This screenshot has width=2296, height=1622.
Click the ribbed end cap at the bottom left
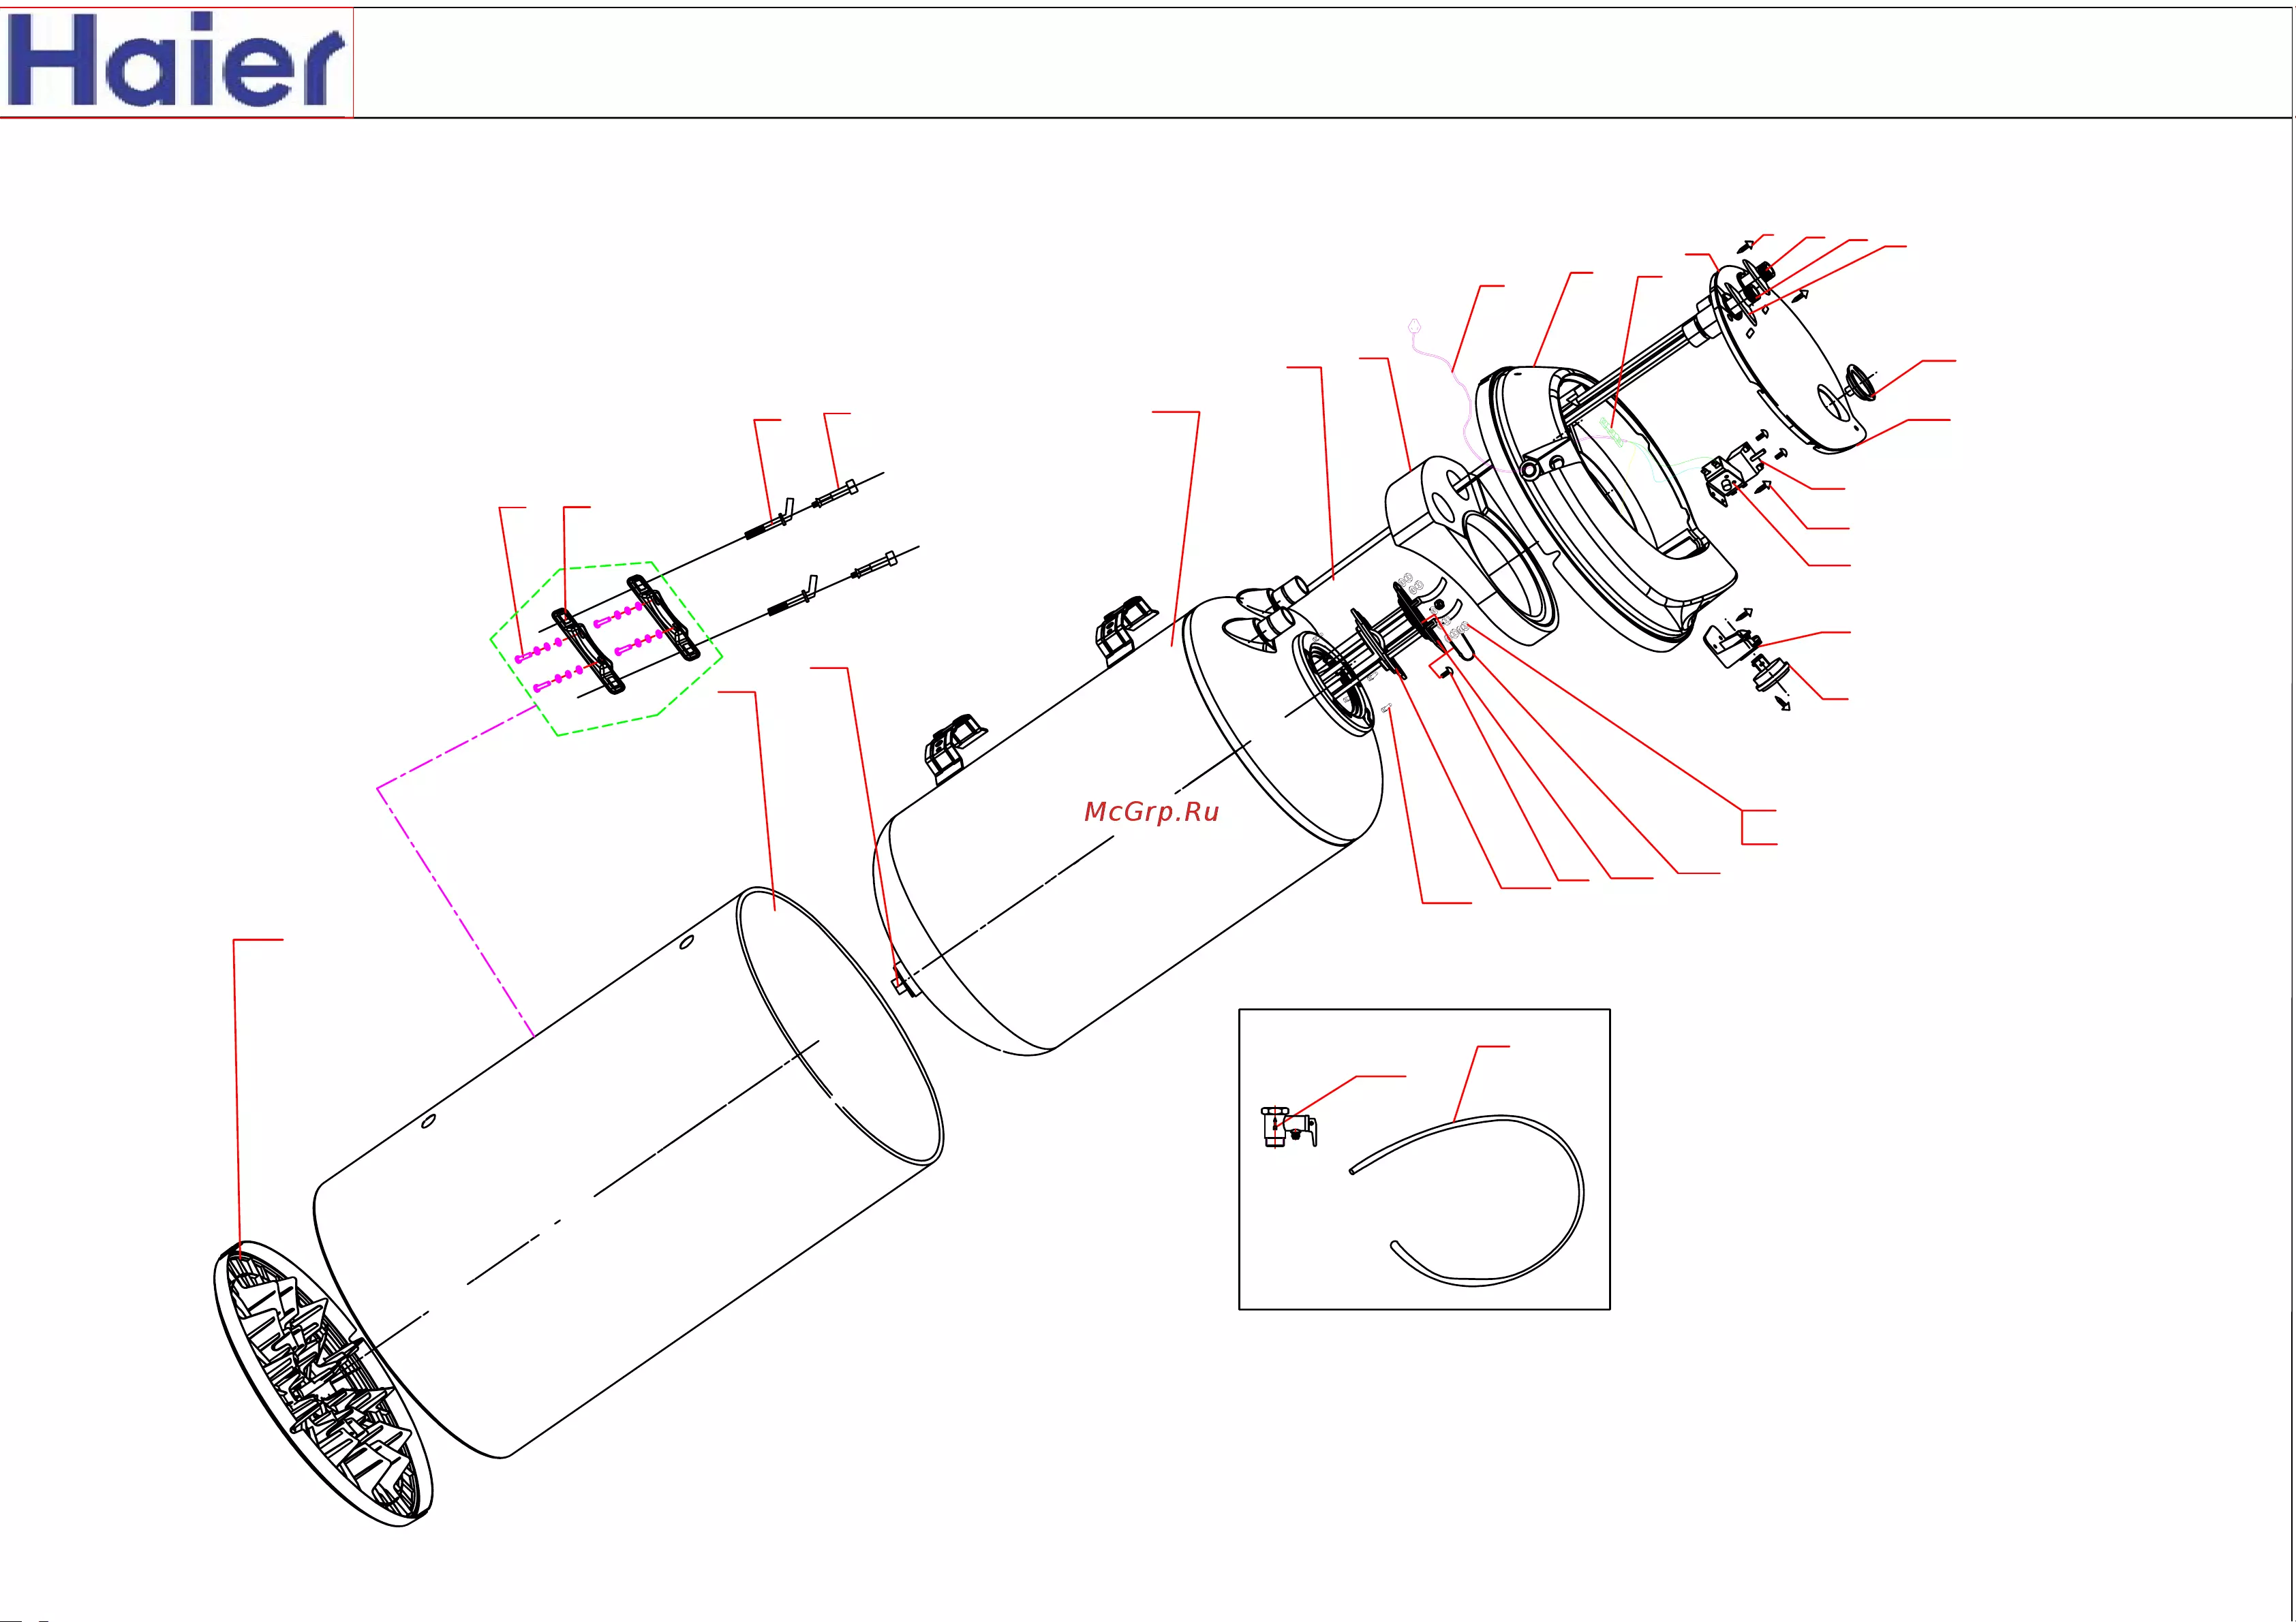tap(323, 1383)
